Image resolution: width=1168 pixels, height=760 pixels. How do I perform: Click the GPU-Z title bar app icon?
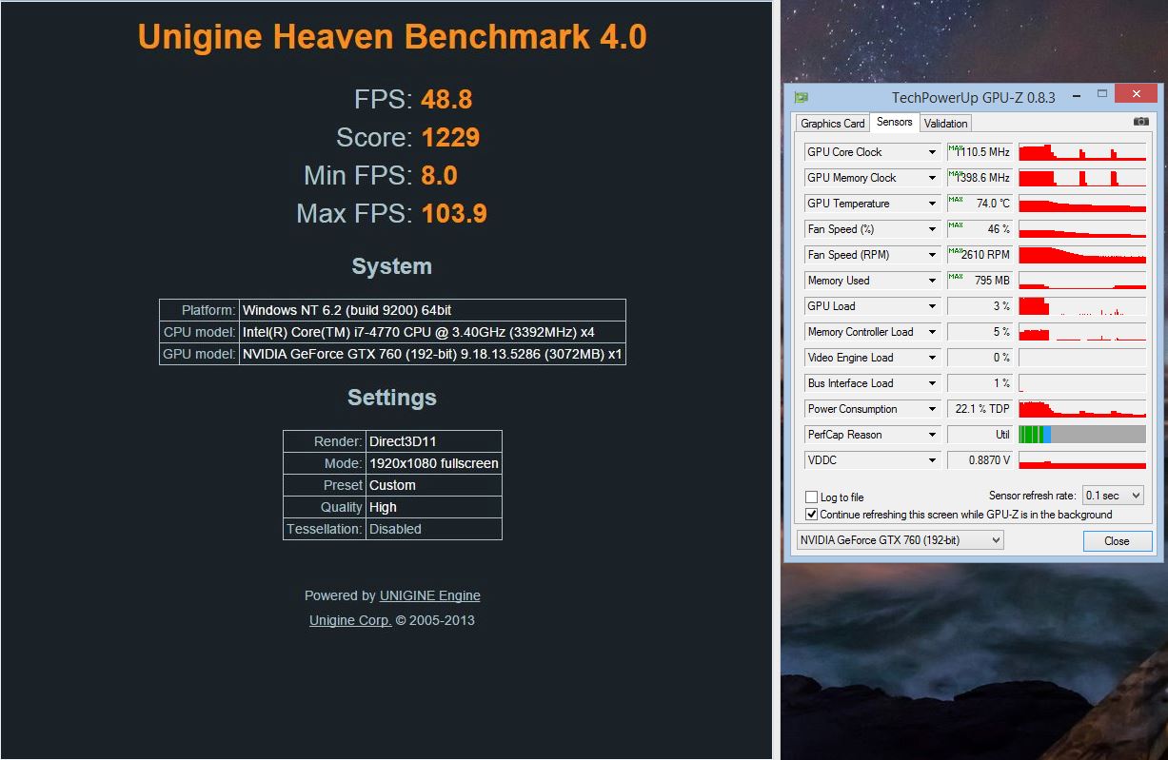point(802,97)
